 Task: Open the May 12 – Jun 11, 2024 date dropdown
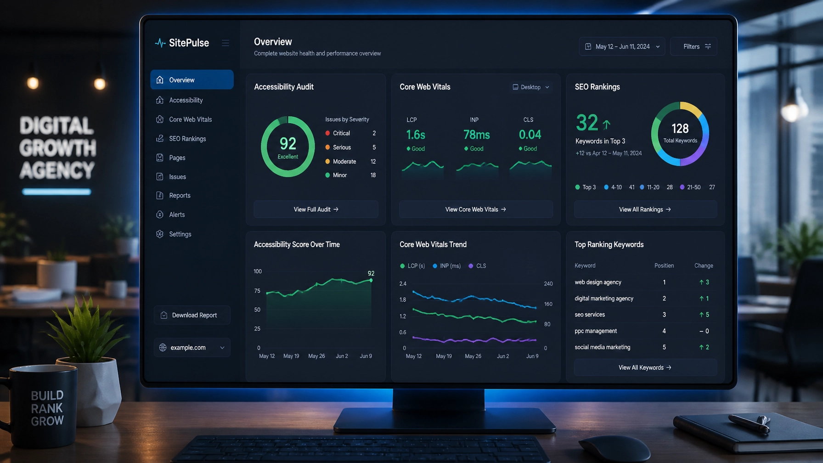click(x=622, y=46)
